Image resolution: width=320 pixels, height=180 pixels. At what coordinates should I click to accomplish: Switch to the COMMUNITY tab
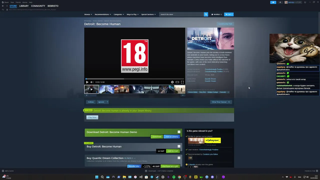pos(38,6)
